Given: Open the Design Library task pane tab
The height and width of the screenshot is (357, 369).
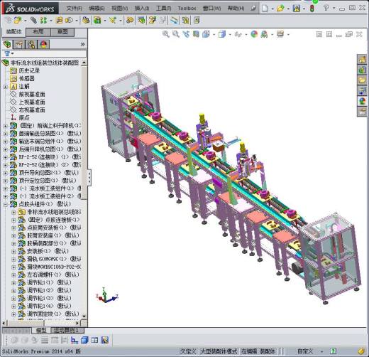Looking at the screenshot, I should coord(362,70).
